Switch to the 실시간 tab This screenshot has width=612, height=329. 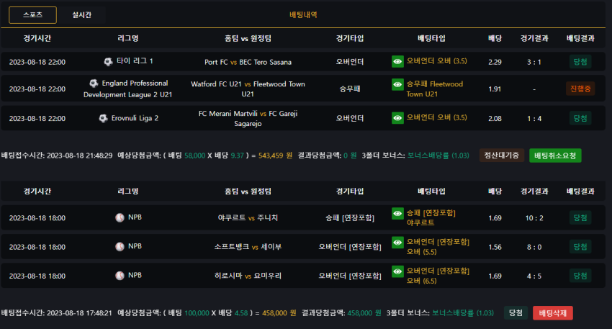(x=81, y=15)
